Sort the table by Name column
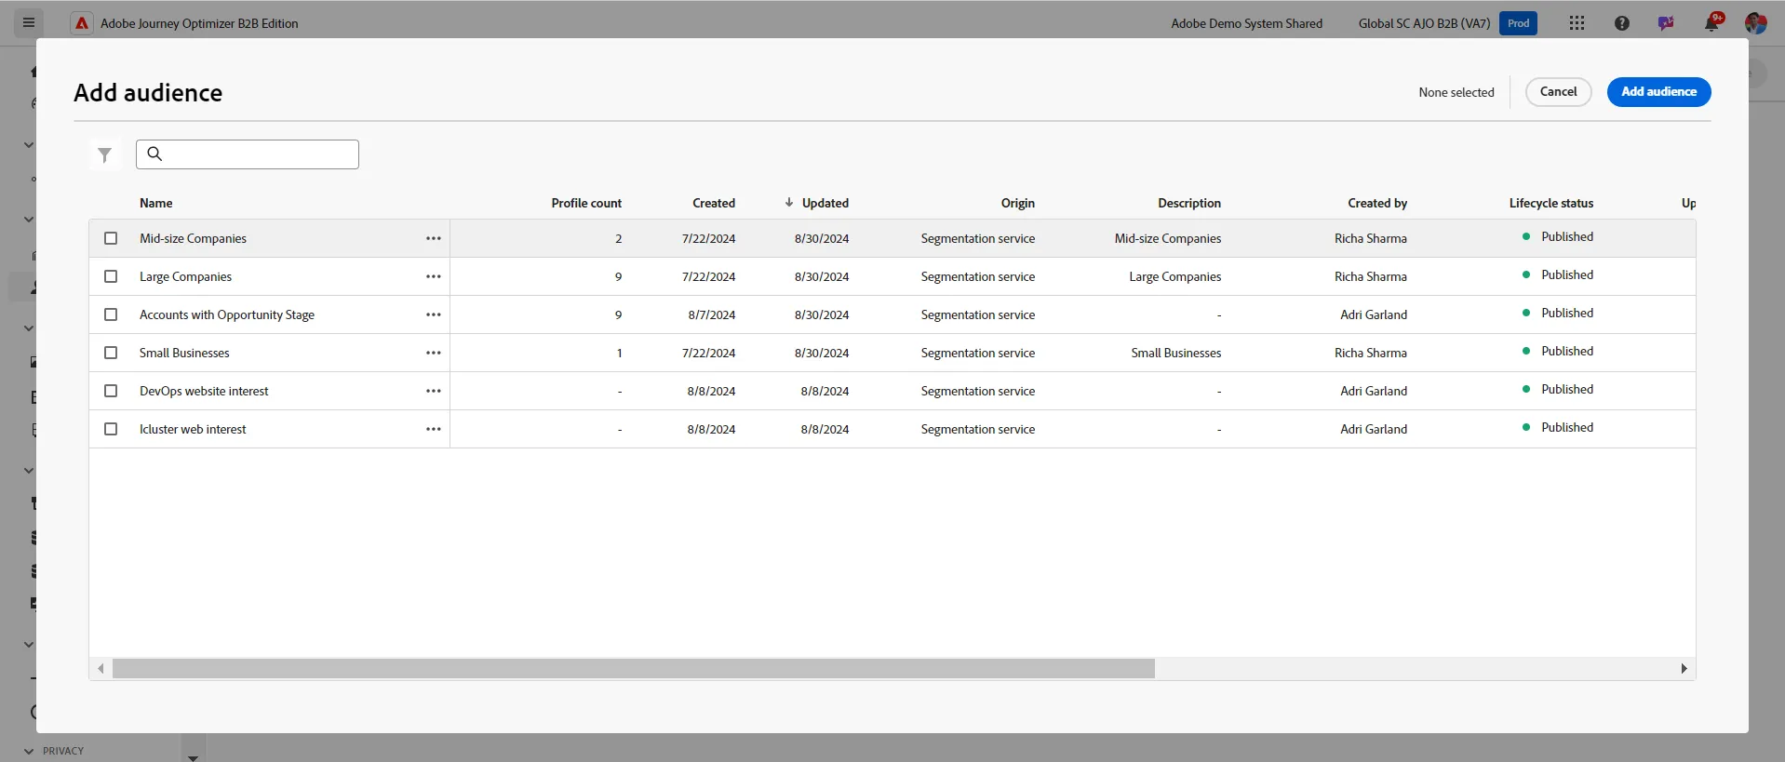This screenshot has height=762, width=1785. (x=156, y=203)
